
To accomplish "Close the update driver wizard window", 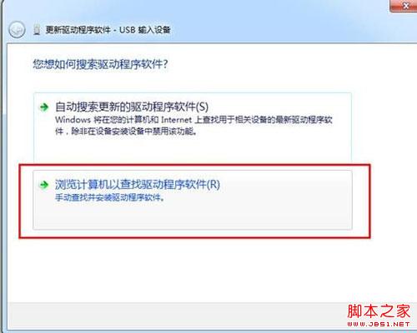I will coord(404,6).
